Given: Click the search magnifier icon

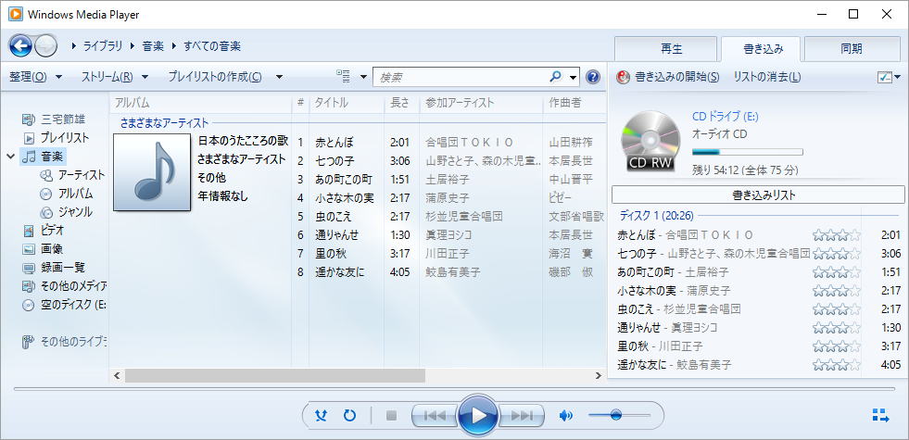Looking at the screenshot, I should pos(556,77).
